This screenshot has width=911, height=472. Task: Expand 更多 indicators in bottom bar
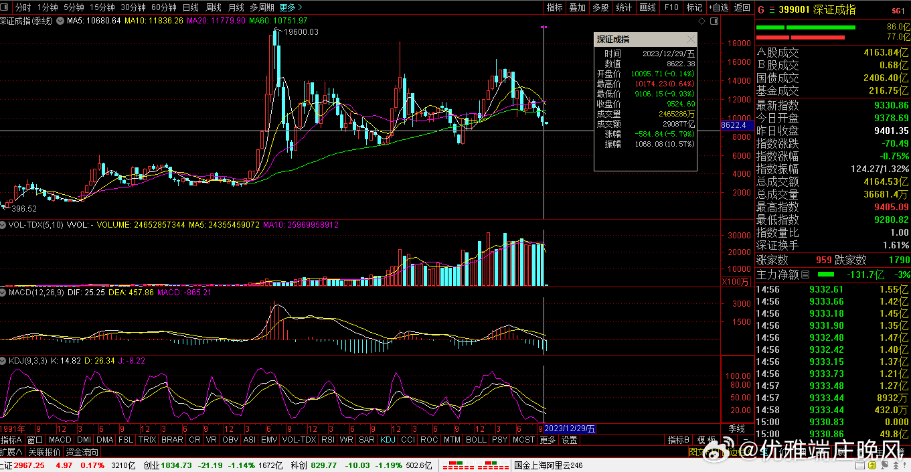548,440
